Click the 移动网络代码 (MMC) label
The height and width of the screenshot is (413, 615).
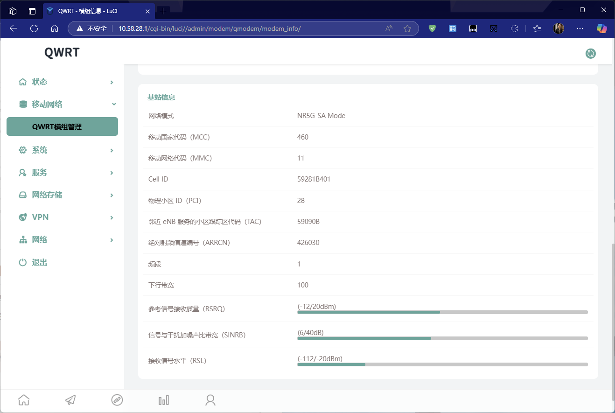coord(180,158)
